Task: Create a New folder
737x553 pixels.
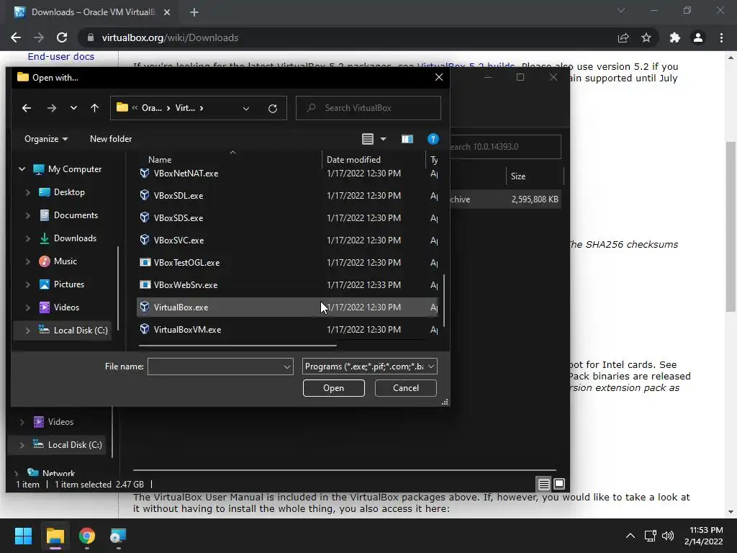Action: pos(111,139)
